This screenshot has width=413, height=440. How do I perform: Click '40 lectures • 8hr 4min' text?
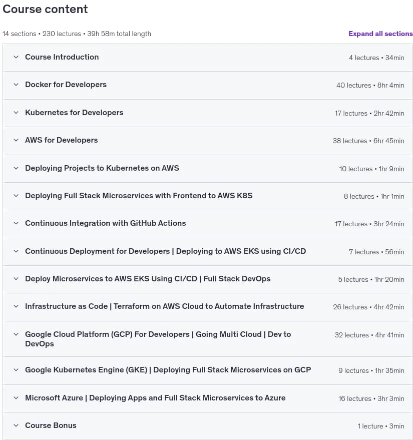[x=370, y=85]
